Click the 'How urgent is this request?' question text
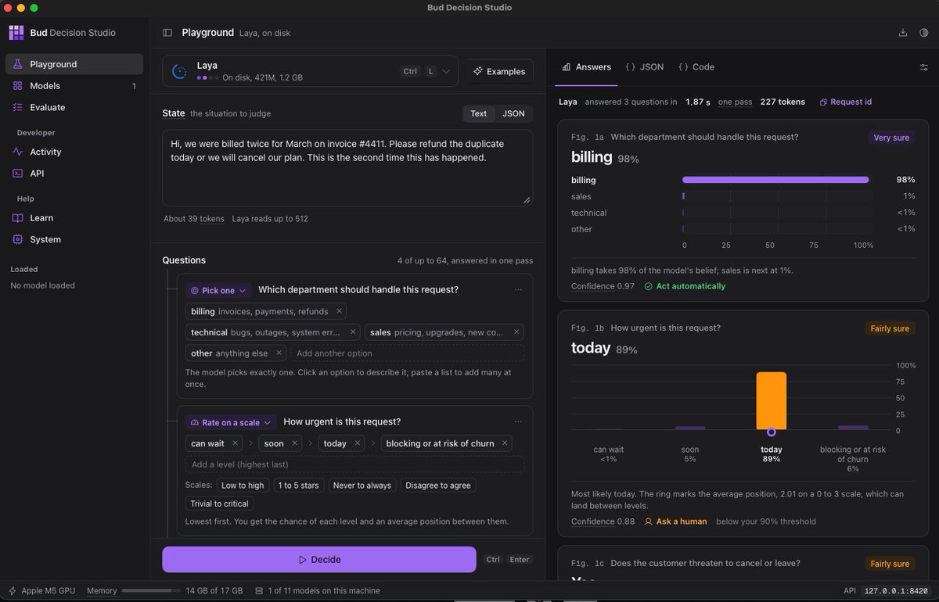Screen dimensions: 939x602 point(342,422)
